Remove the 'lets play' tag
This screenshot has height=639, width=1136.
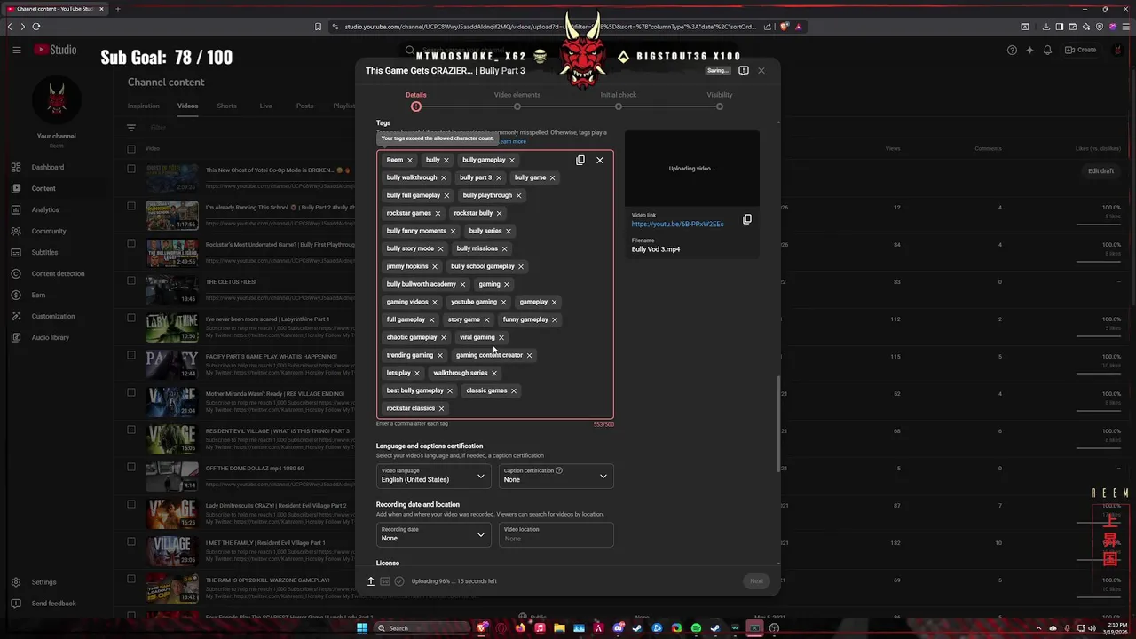(417, 373)
